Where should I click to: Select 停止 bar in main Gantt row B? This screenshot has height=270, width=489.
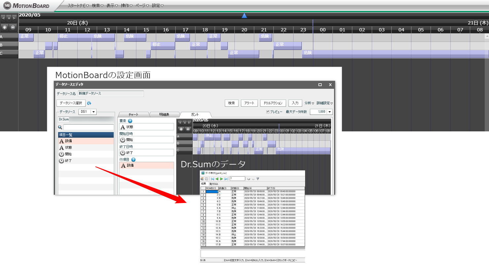163,46
